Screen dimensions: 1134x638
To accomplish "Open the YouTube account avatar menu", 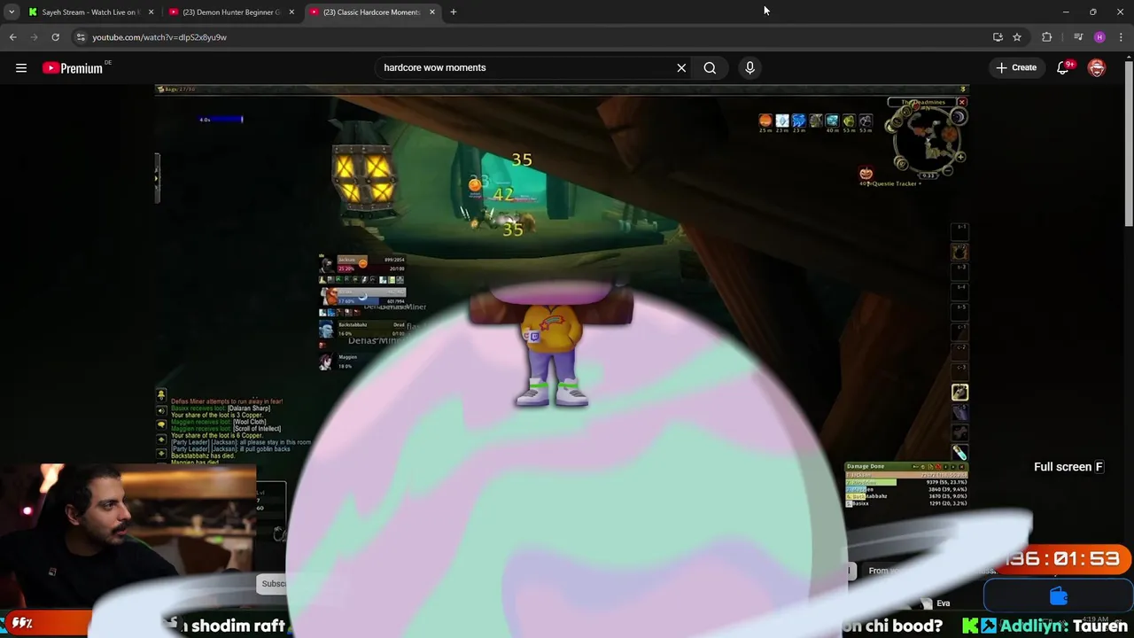I will 1097,67.
